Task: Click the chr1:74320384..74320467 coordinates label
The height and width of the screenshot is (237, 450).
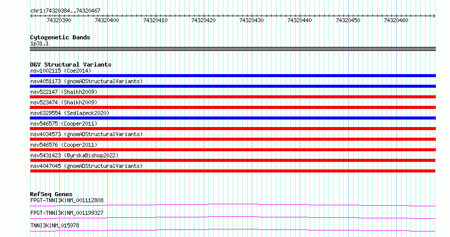Action: [65, 11]
